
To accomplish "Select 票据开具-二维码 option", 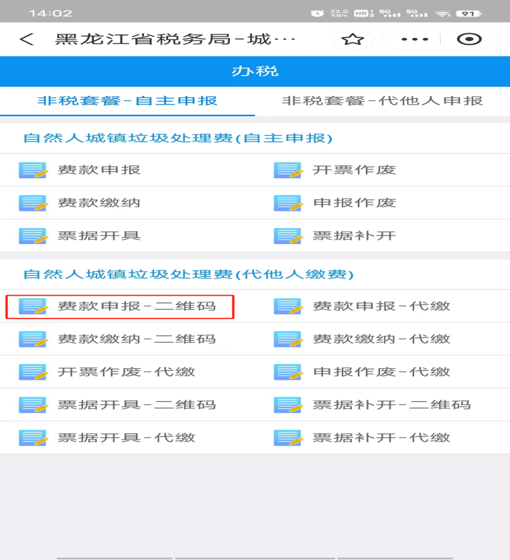I will tap(137, 405).
